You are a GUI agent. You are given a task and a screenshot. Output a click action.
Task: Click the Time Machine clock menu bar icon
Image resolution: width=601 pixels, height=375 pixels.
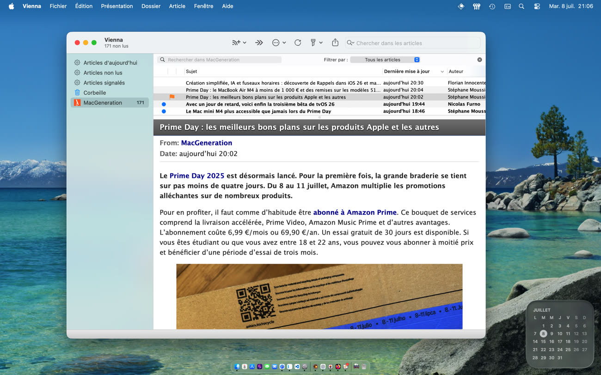pos(492,6)
